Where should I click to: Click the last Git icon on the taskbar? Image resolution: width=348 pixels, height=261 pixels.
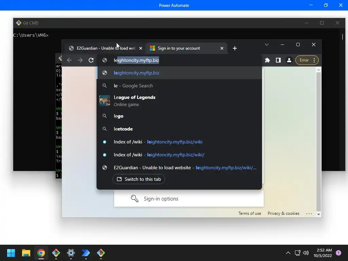[101, 253]
